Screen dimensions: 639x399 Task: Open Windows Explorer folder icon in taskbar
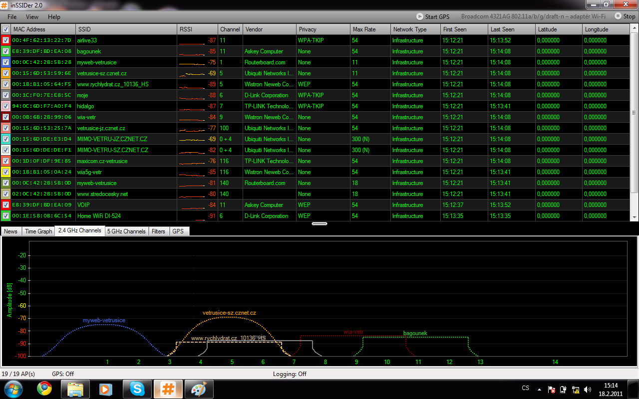click(x=75, y=389)
